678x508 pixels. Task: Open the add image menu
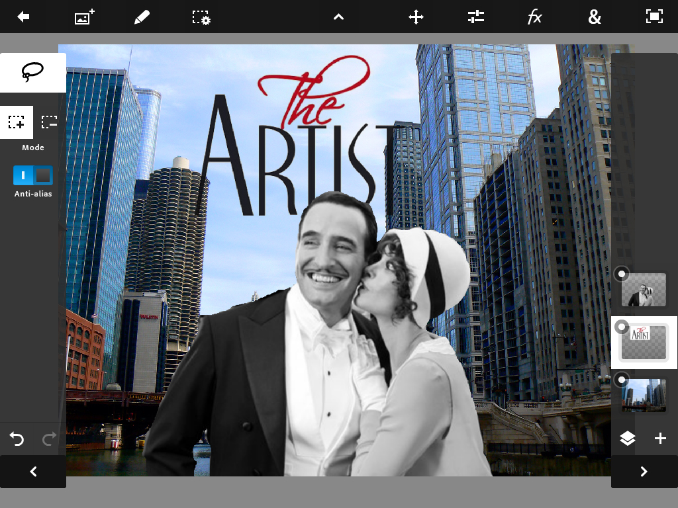(x=84, y=17)
